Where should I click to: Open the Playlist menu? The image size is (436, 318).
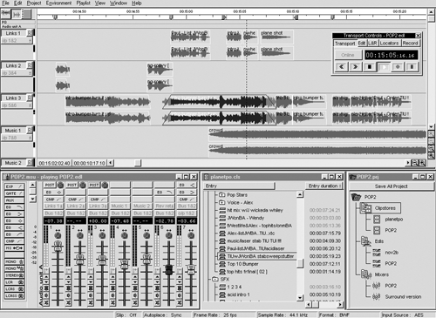tap(83, 3)
